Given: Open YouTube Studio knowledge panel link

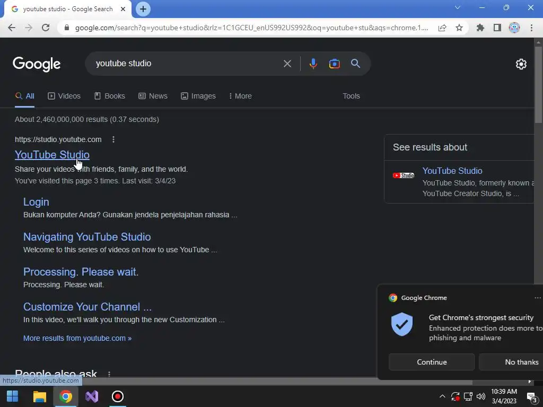Looking at the screenshot, I should [452, 171].
